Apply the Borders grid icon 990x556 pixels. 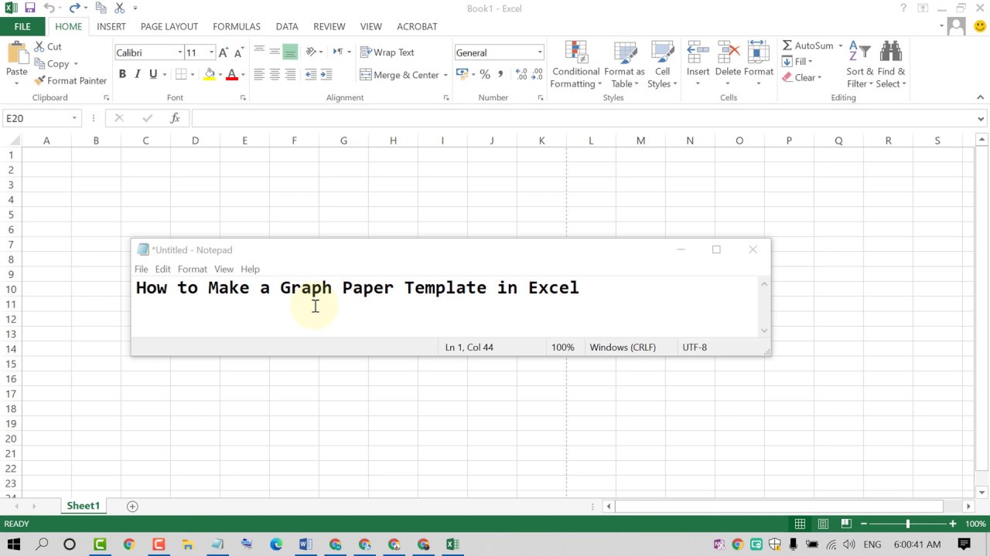(x=181, y=75)
